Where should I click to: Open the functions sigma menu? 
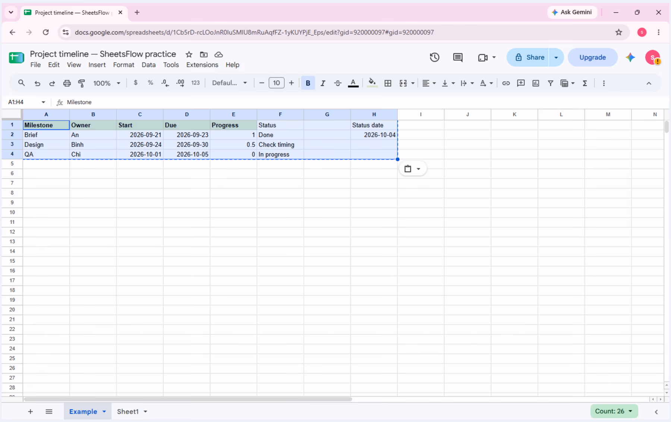585,83
